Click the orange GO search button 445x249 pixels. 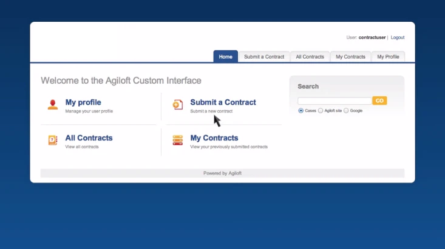[x=379, y=101]
